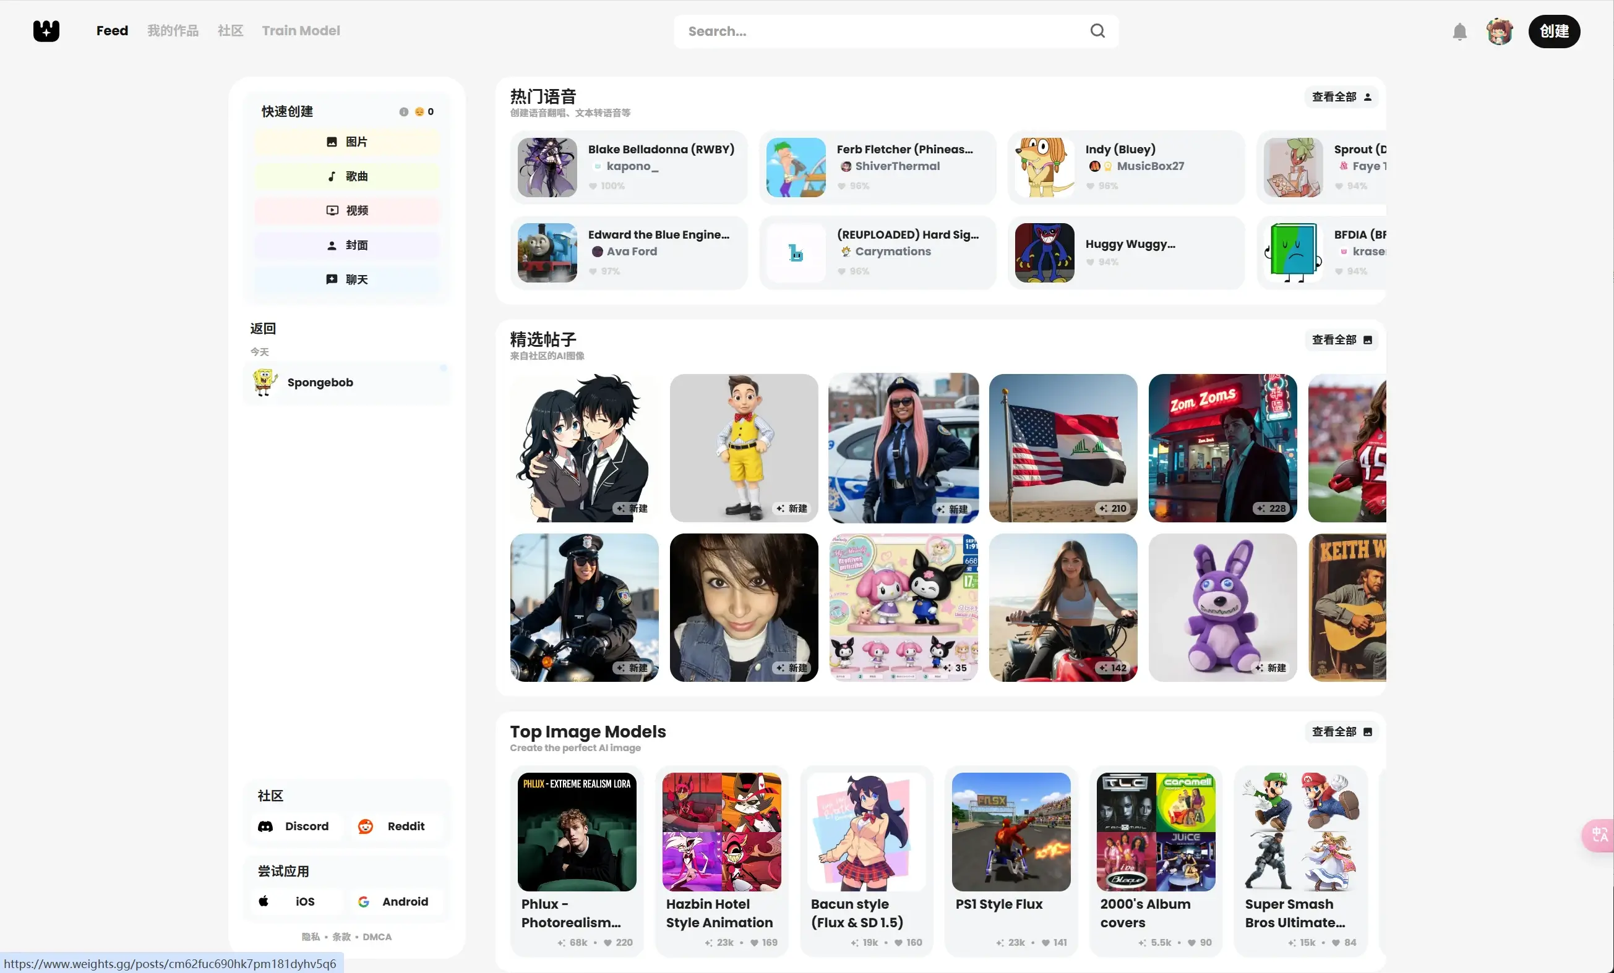Expand 查看全部 for 热门语音
The height and width of the screenshot is (973, 1614).
[1341, 97]
